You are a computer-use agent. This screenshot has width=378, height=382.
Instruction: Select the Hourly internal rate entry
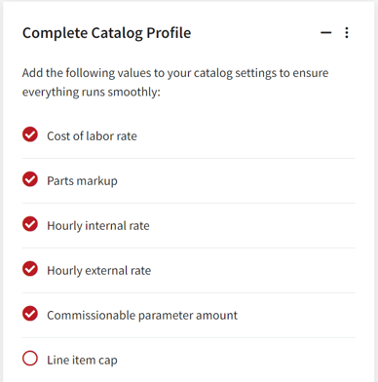[x=98, y=226]
